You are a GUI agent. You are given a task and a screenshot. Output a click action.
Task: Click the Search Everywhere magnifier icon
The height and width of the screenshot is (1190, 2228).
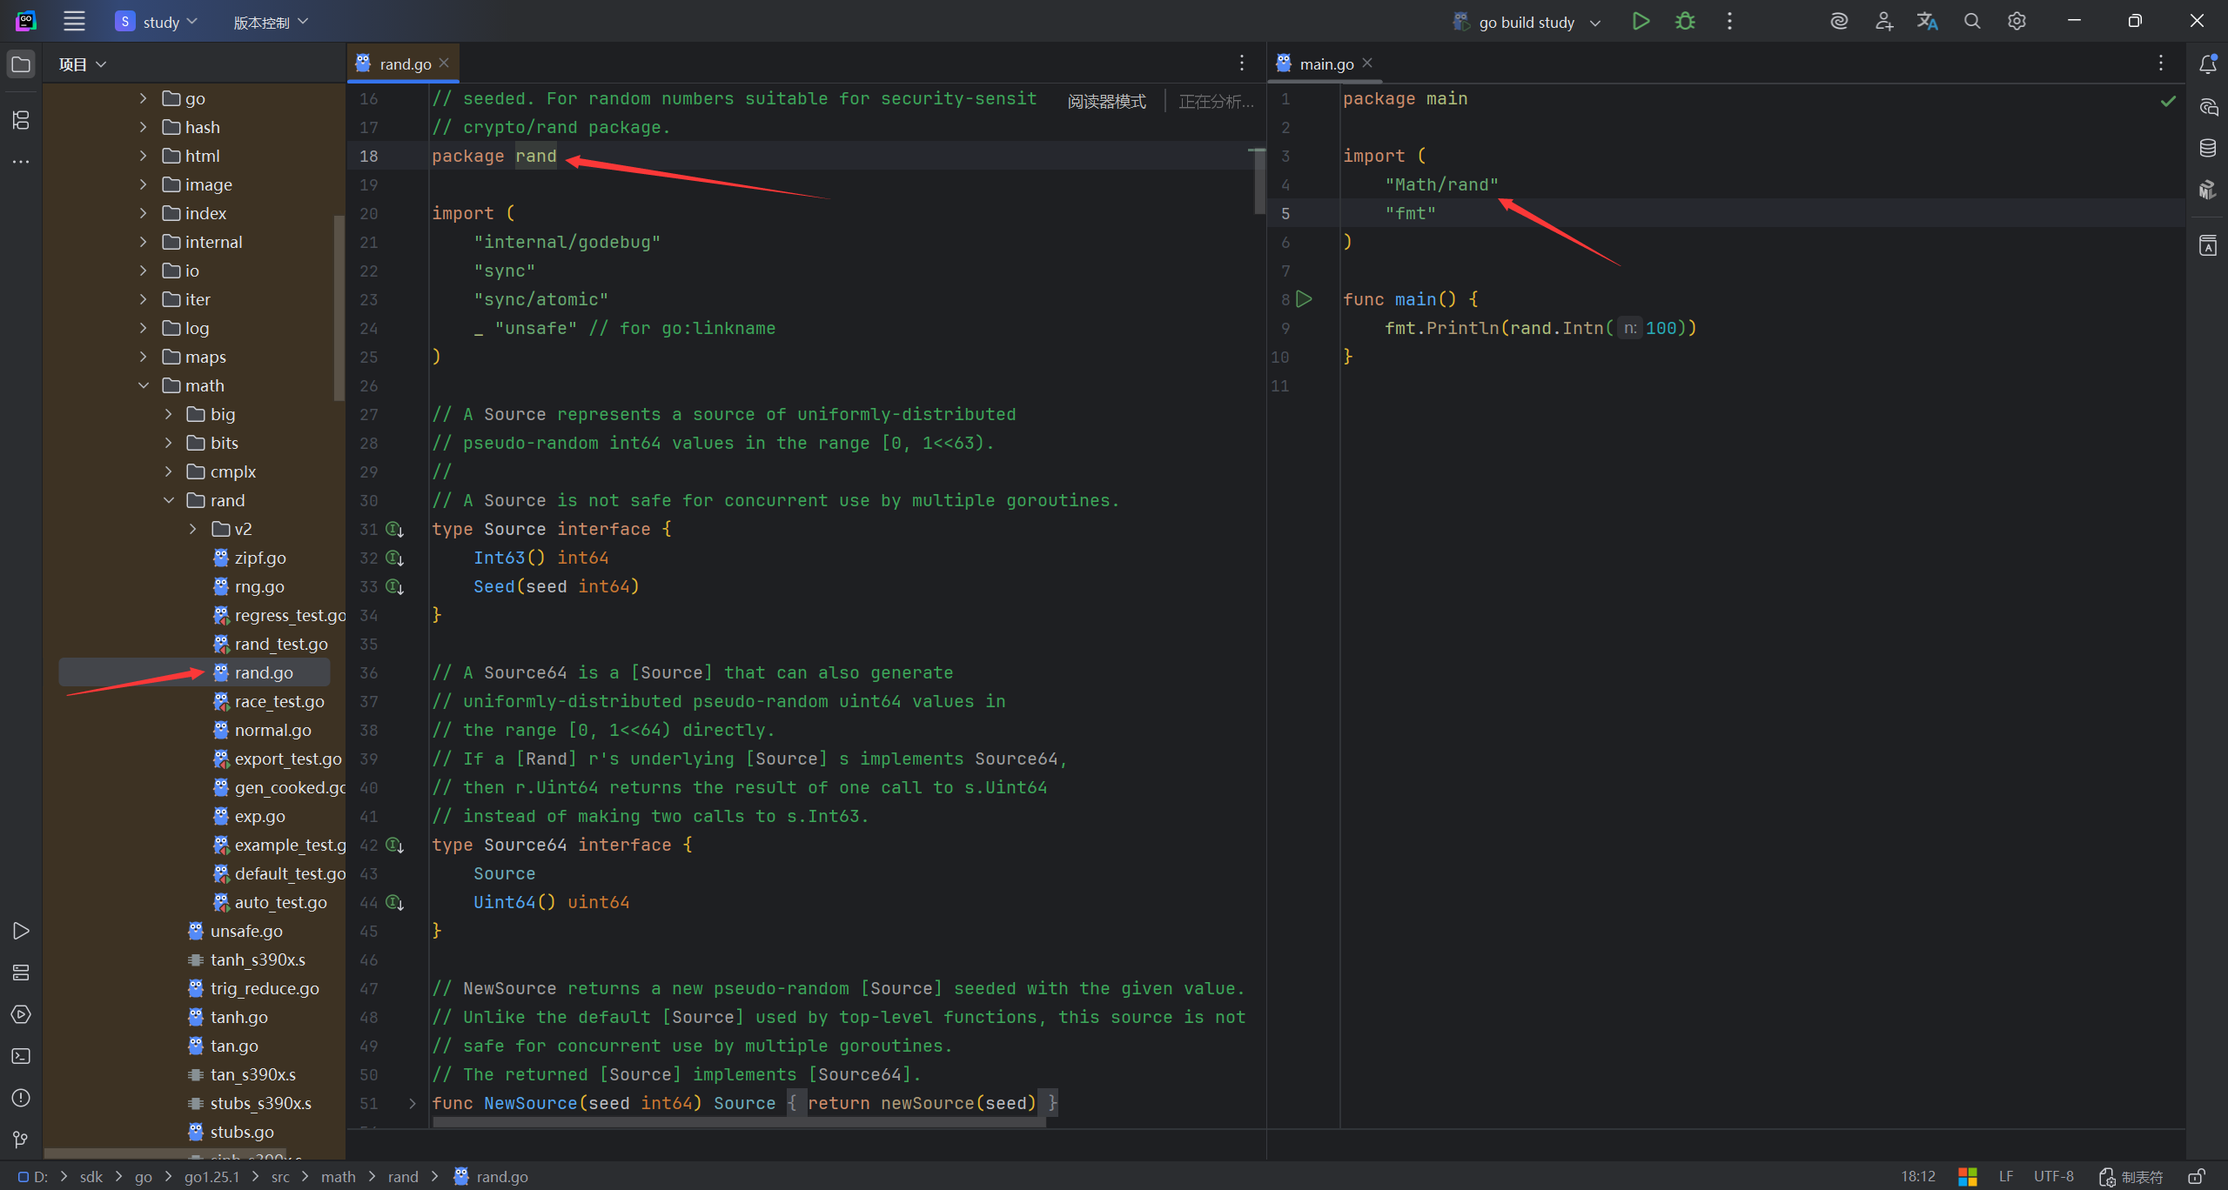click(x=1972, y=22)
